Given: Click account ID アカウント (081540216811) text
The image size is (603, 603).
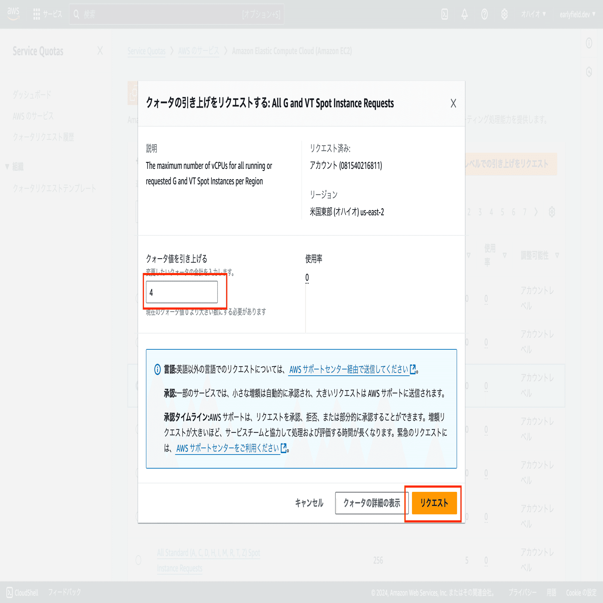Looking at the screenshot, I should 346,166.
